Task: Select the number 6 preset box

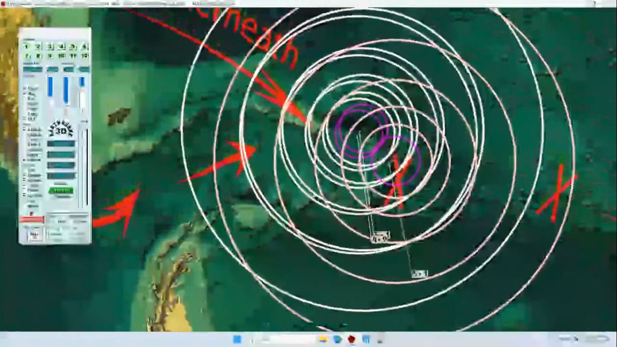Action: click(84, 47)
